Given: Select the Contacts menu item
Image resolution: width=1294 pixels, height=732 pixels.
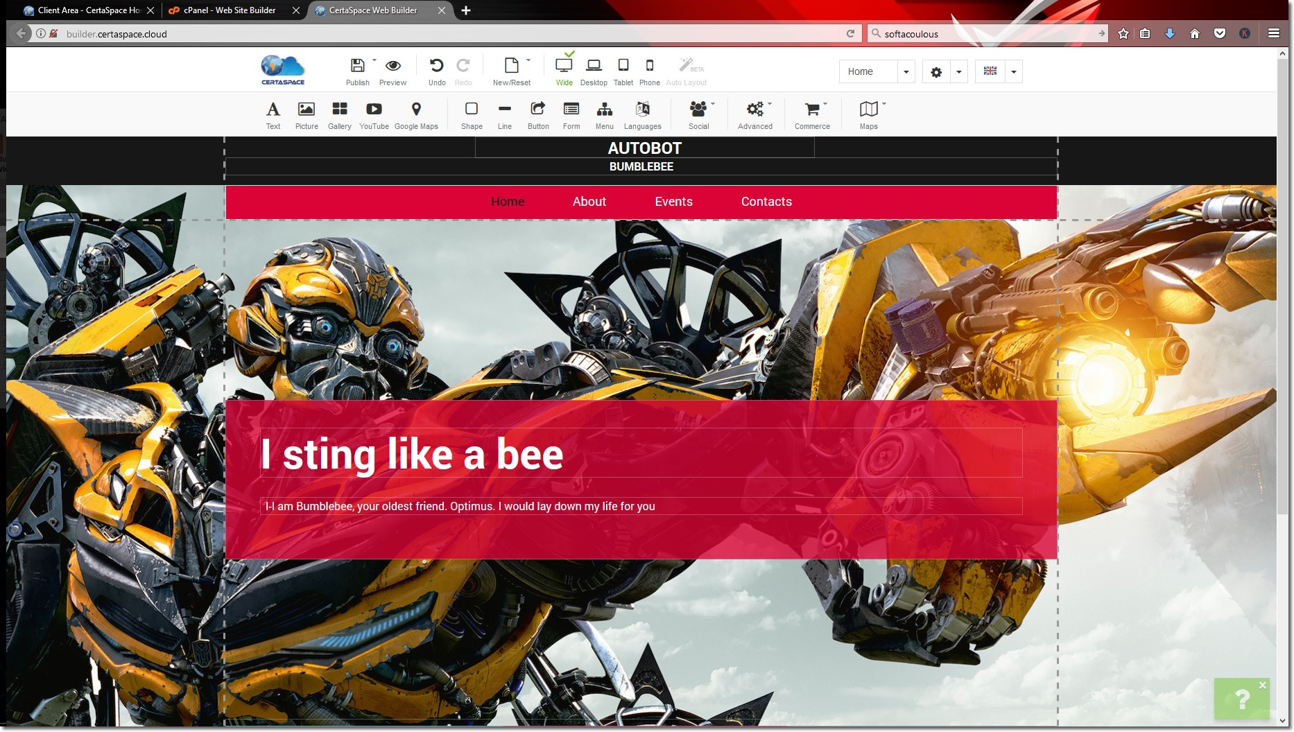Looking at the screenshot, I should [x=766, y=202].
